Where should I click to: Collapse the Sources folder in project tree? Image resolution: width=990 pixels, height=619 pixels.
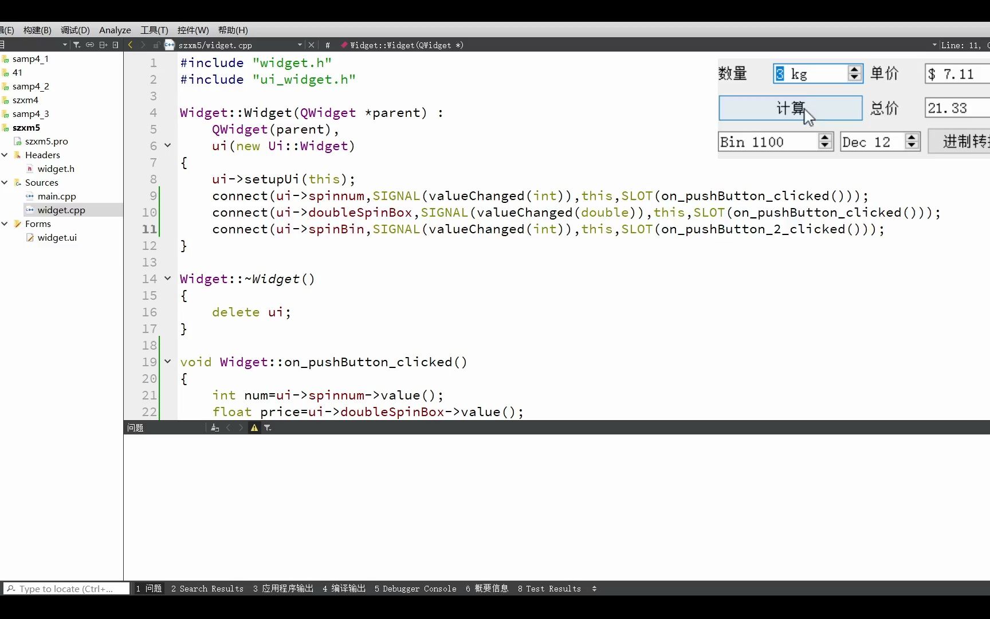click(x=5, y=182)
